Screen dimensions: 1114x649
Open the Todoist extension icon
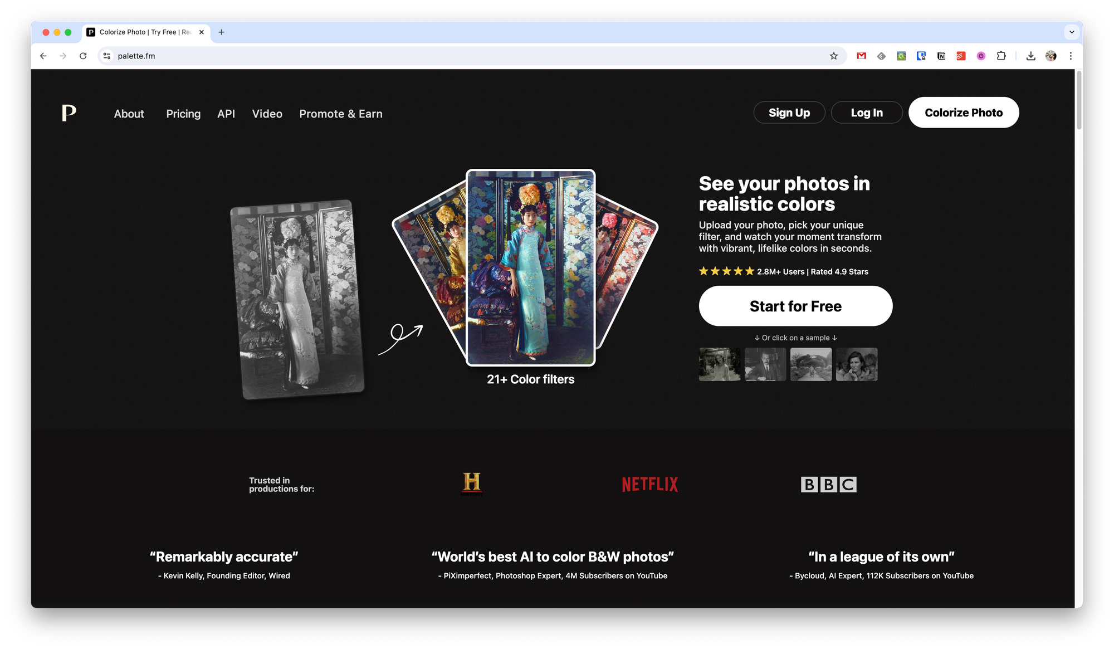click(x=961, y=56)
